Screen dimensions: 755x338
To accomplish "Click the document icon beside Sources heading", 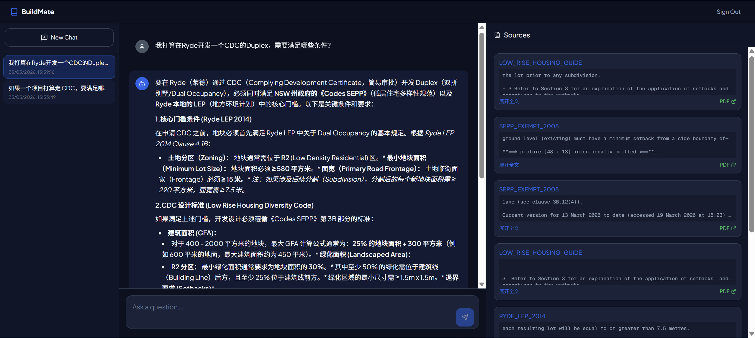I will (497, 35).
